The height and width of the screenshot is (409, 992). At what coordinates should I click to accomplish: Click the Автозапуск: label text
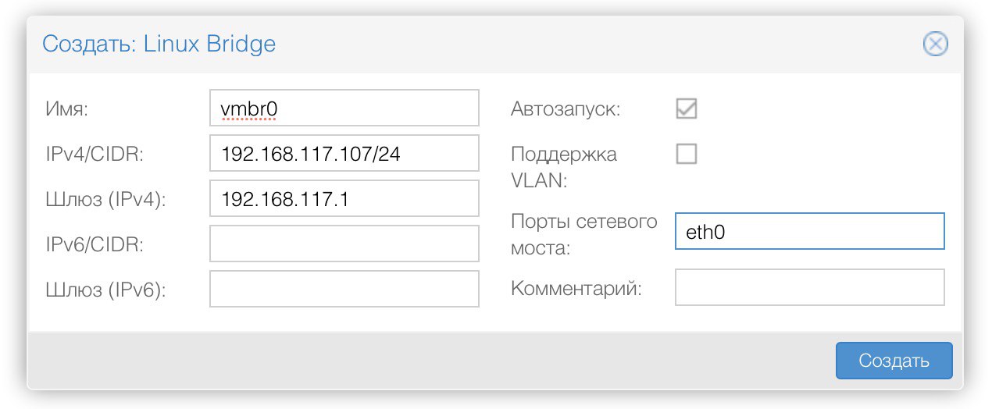click(566, 109)
